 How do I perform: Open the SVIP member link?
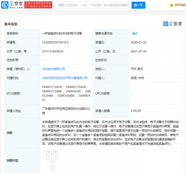[180, 5]
